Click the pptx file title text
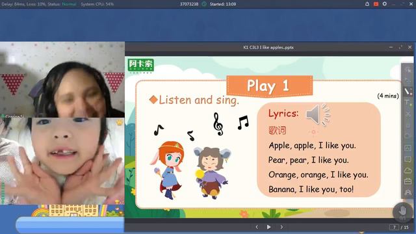 point(268,47)
